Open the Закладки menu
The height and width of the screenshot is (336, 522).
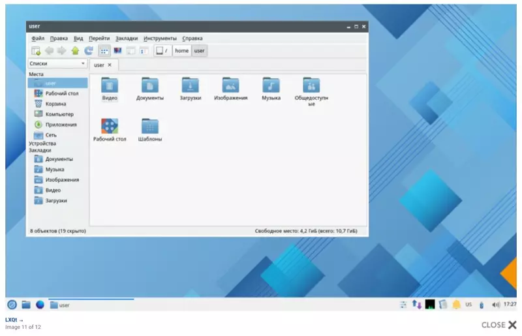tap(126, 38)
